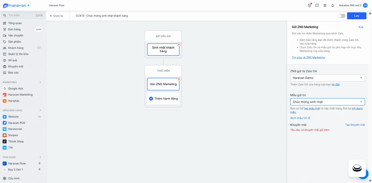Screen dimensions: 372x183
Task: Toggle the flow activation switch
Action: (341, 16)
